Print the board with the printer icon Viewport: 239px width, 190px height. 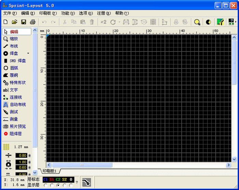pos(33,22)
